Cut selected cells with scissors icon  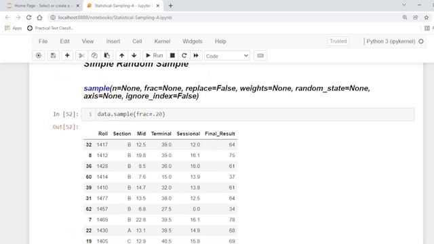pyautogui.click(x=81, y=56)
